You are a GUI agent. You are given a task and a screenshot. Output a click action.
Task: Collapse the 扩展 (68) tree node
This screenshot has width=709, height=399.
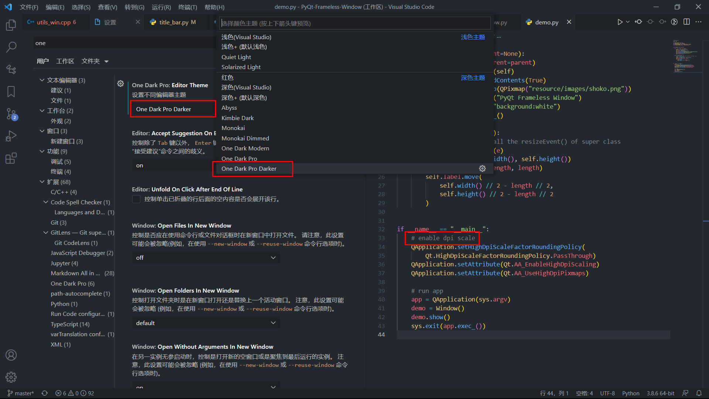(42, 182)
